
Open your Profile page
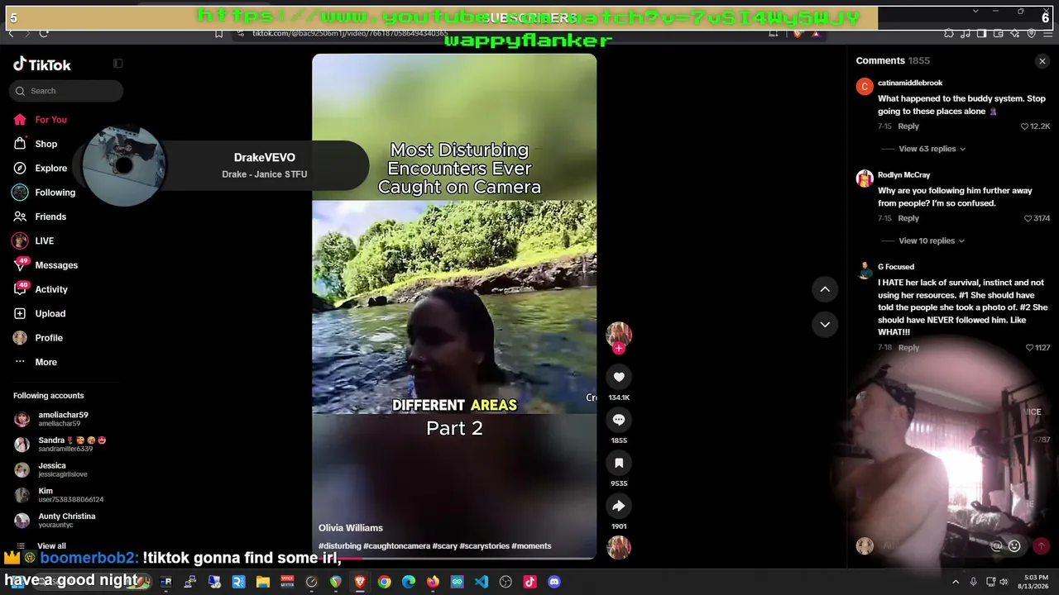click(x=37, y=338)
